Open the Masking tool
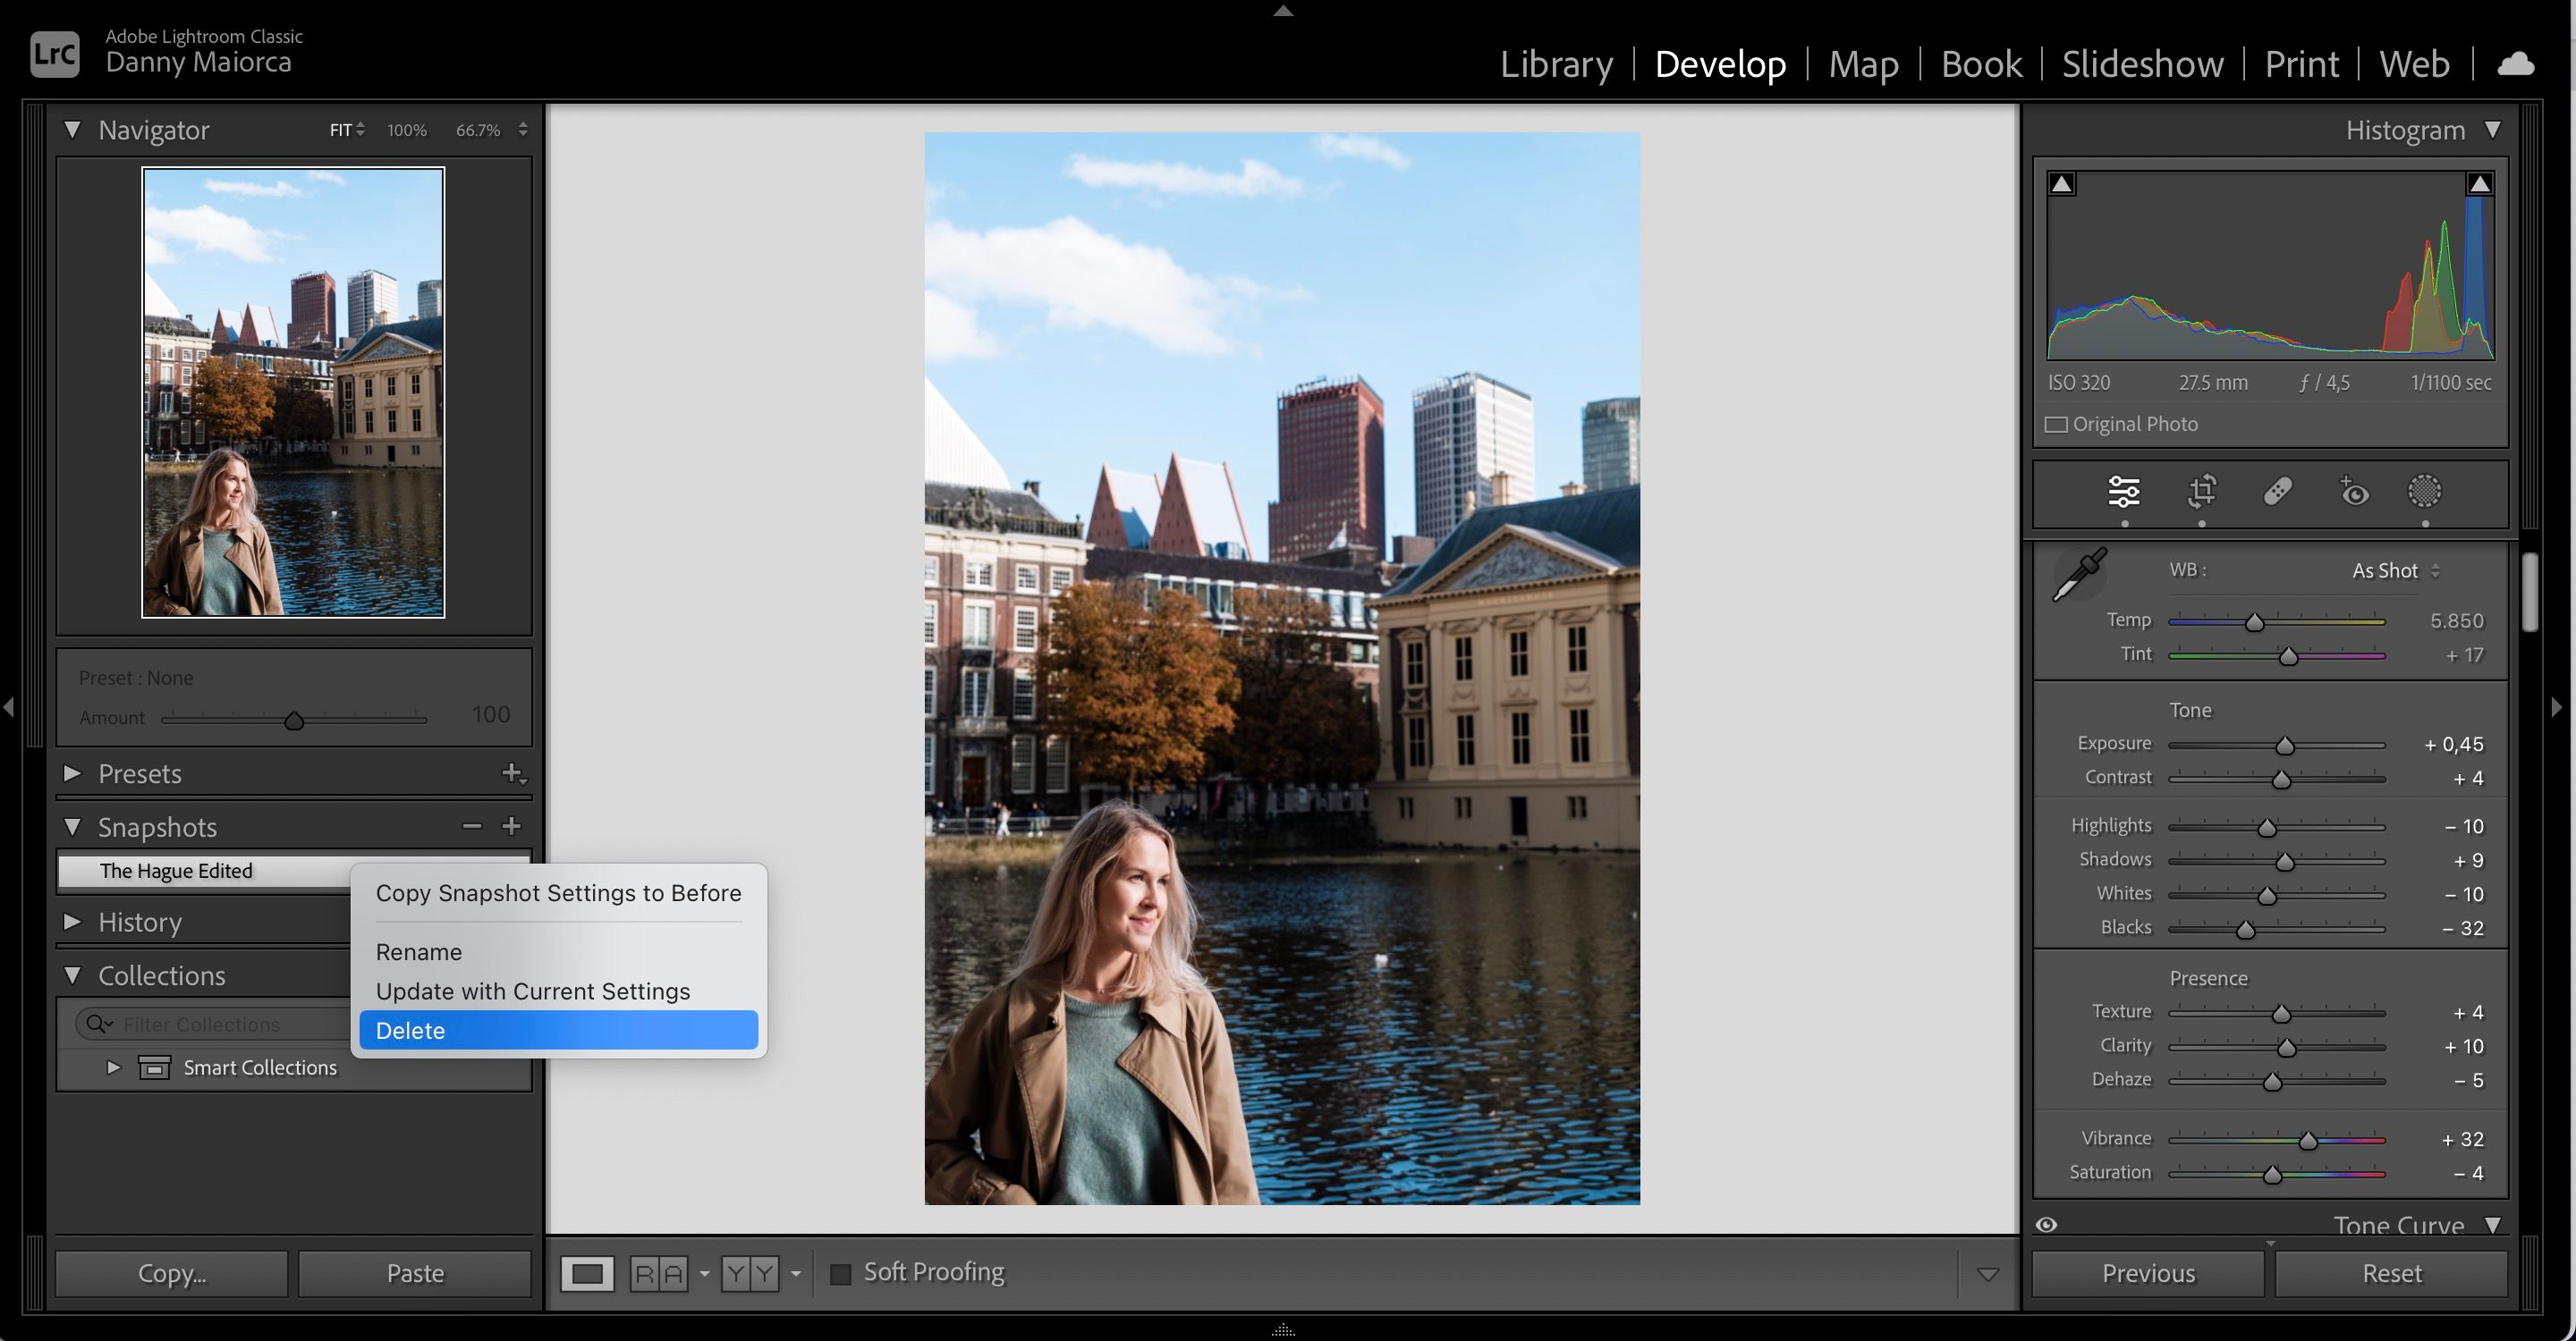The width and height of the screenshot is (2576, 1341). point(2425,492)
